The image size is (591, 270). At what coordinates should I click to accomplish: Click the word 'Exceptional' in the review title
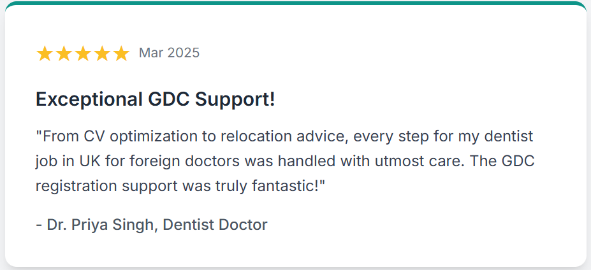coord(89,100)
